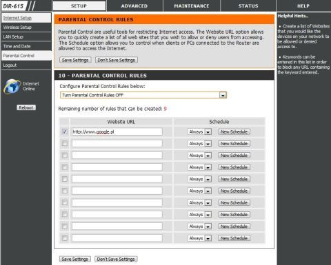This screenshot has height=265, width=331.
Task: Click the third row Website URL field
Action: 117,156
